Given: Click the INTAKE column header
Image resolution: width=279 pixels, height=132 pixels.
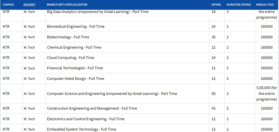Looking at the screenshot, I should [216, 5].
